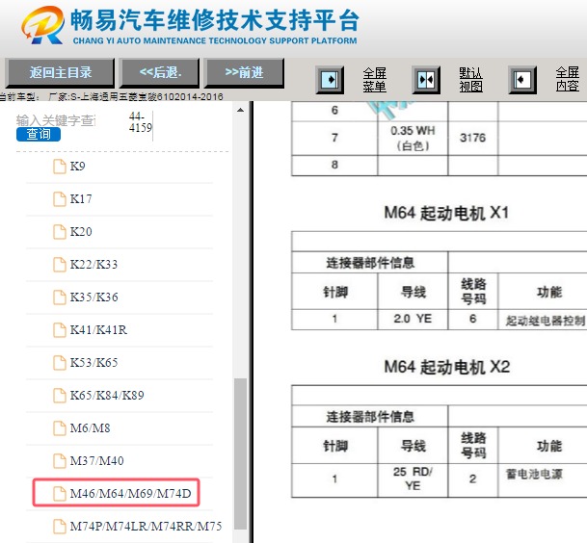Open the M6/M8 entry

pyautogui.click(x=91, y=427)
